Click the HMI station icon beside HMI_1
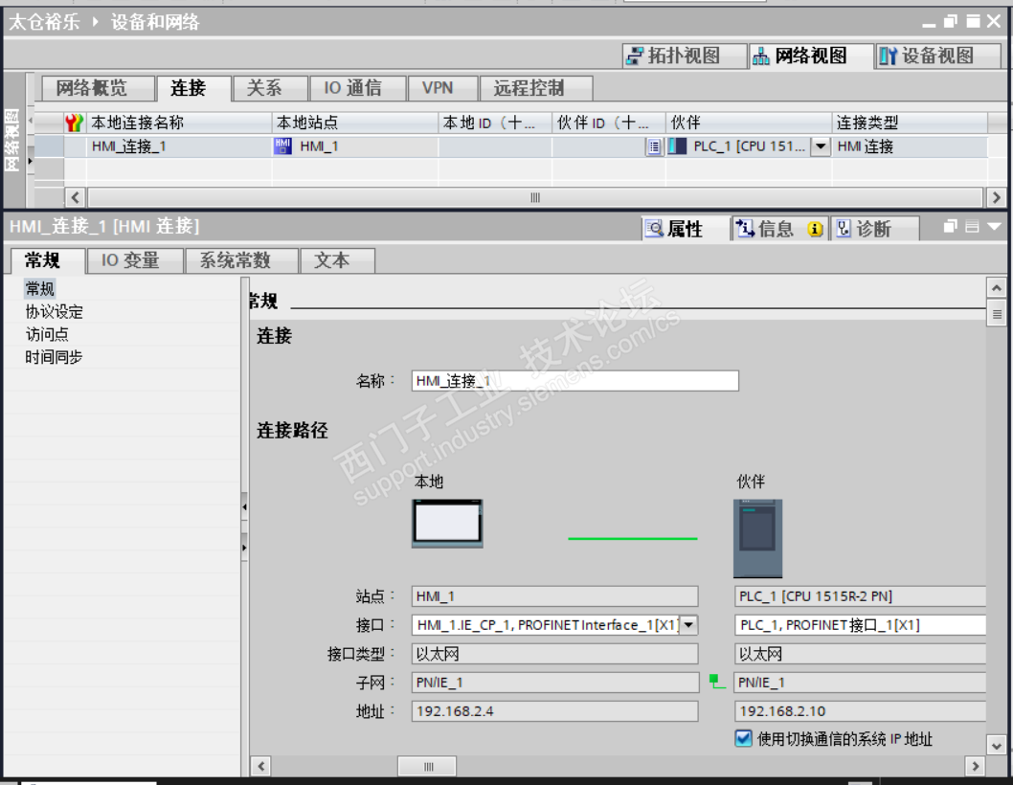 (282, 146)
